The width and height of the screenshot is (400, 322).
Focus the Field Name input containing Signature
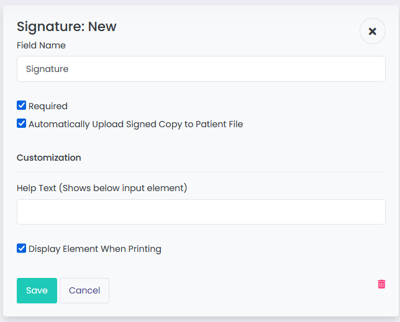[x=201, y=69]
